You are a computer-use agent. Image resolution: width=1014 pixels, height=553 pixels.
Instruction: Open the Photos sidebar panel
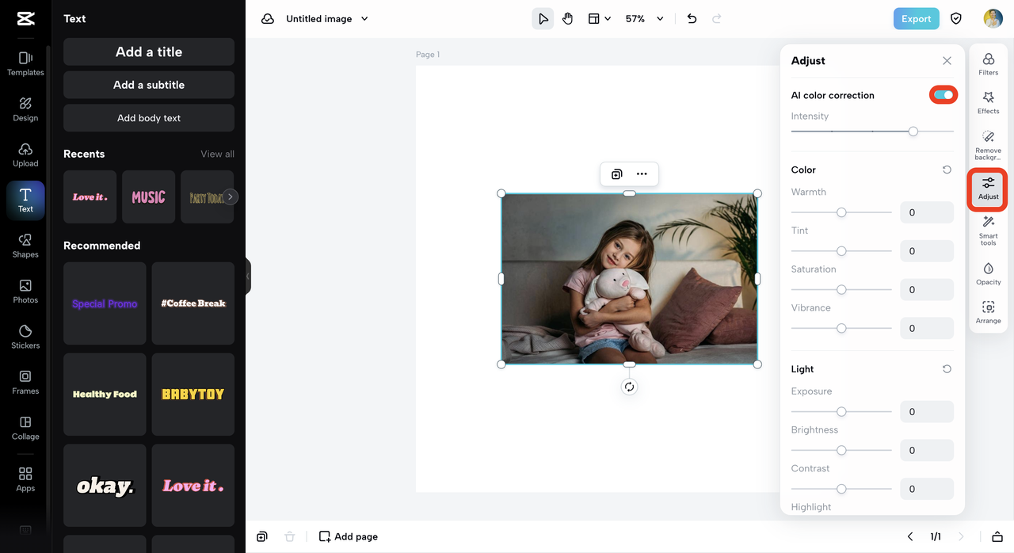(x=25, y=292)
